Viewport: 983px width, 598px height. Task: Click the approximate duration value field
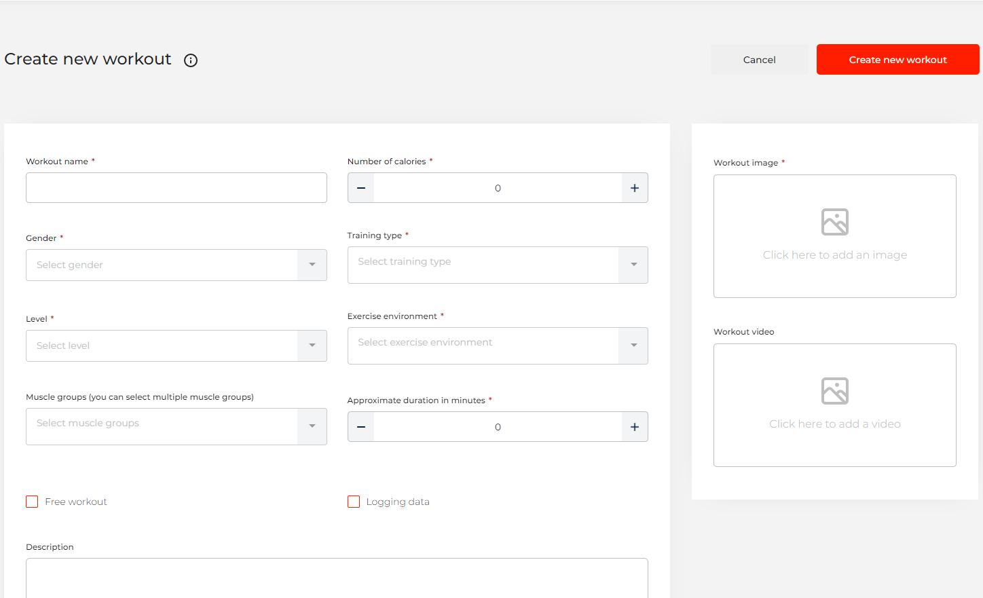(498, 427)
